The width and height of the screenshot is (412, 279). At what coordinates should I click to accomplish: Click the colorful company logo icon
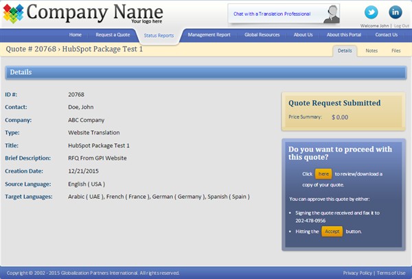13,13
